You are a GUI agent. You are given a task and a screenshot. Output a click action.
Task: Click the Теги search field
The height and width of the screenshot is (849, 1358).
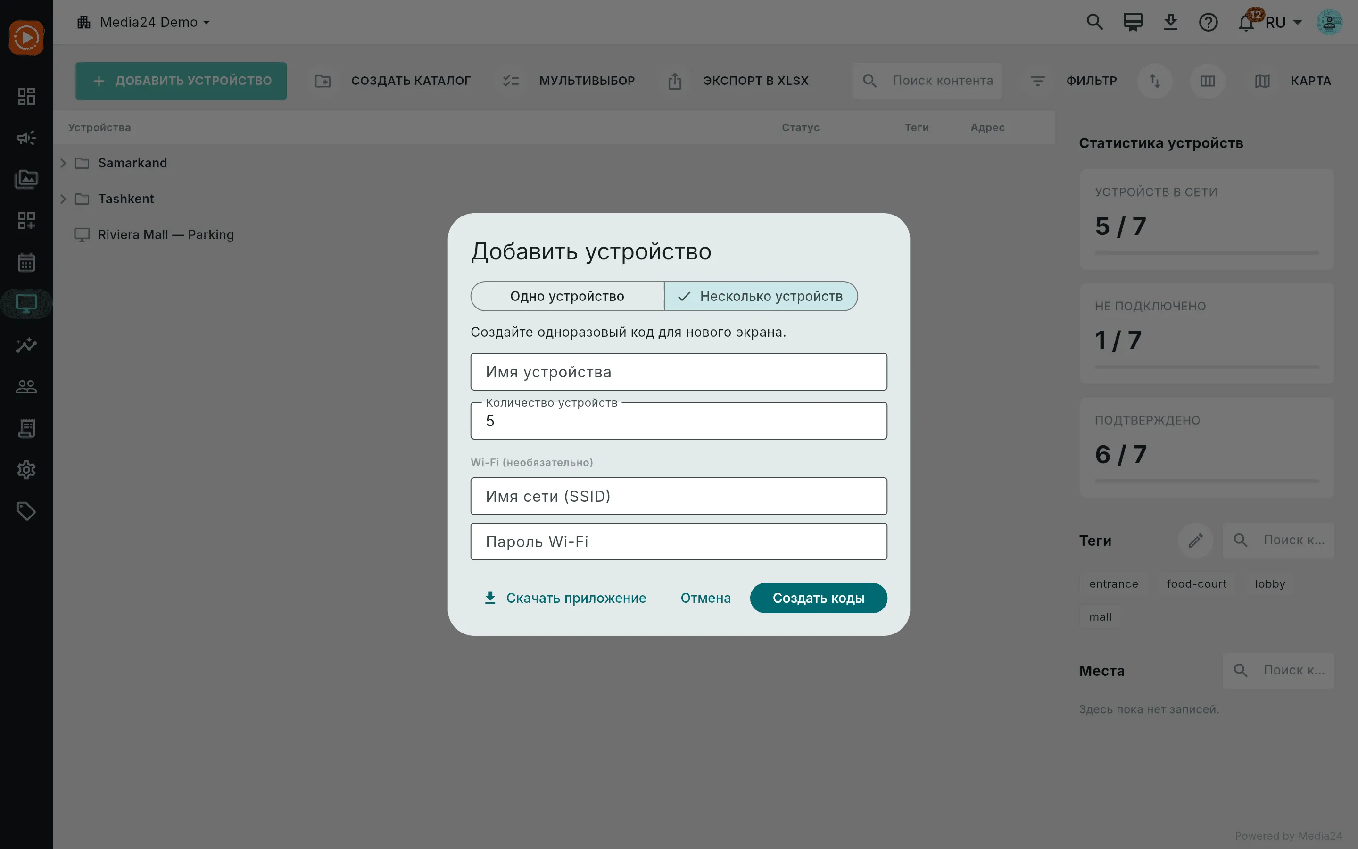pyautogui.click(x=1279, y=540)
